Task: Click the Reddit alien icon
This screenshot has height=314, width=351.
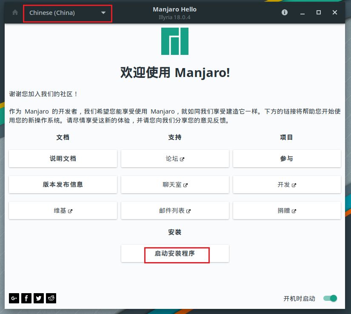Action: [51, 298]
